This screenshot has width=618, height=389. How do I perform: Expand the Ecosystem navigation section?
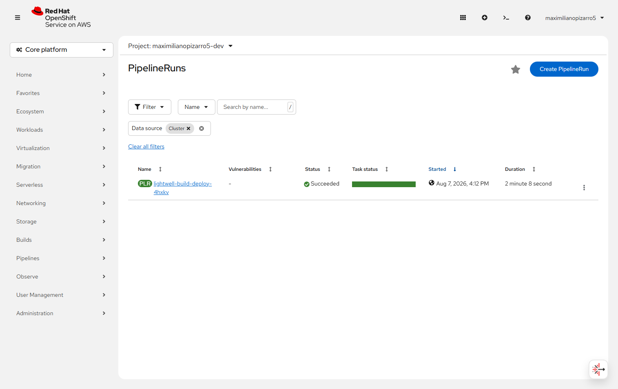pyautogui.click(x=61, y=111)
